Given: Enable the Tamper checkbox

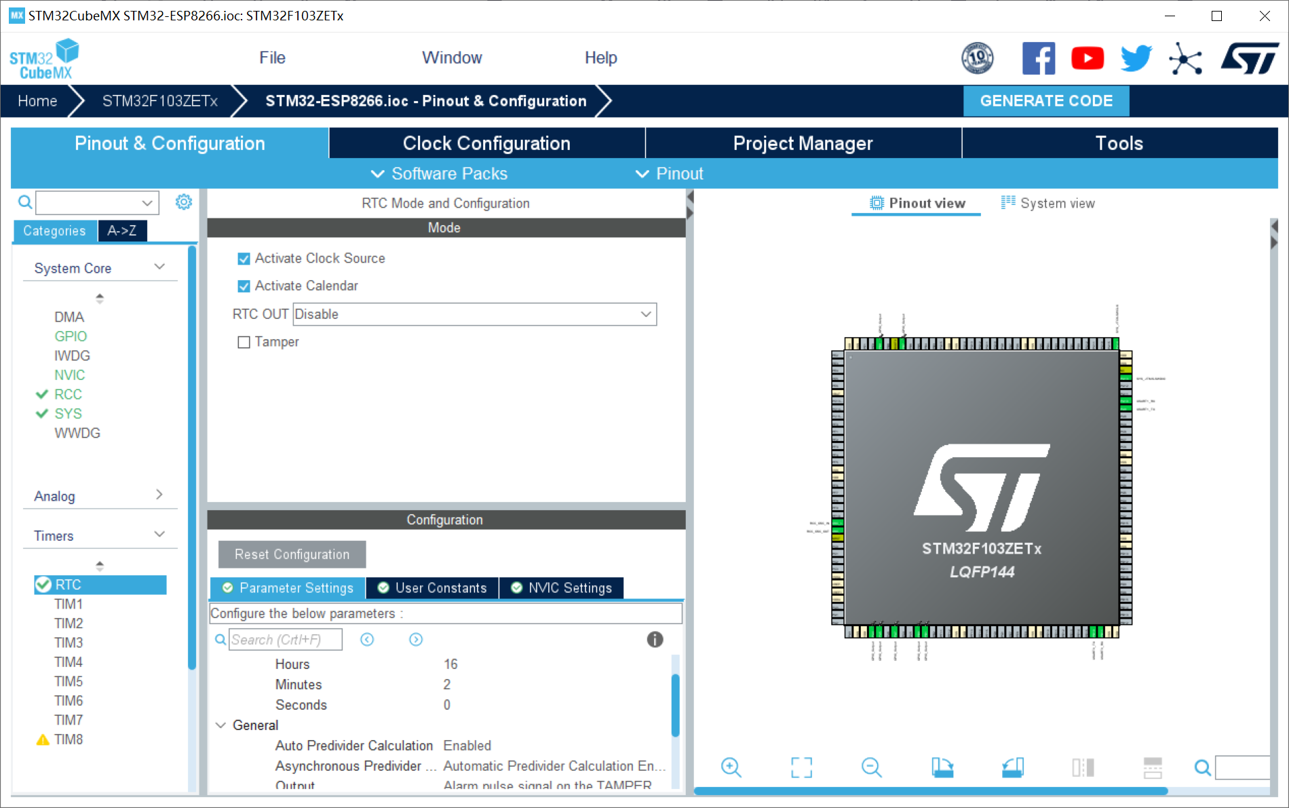Looking at the screenshot, I should pos(244,342).
